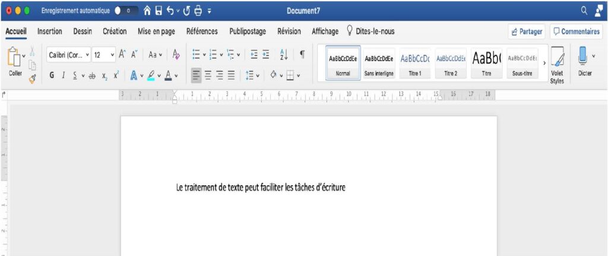Switch to the Insertion tab
The width and height of the screenshot is (608, 256).
(x=50, y=31)
